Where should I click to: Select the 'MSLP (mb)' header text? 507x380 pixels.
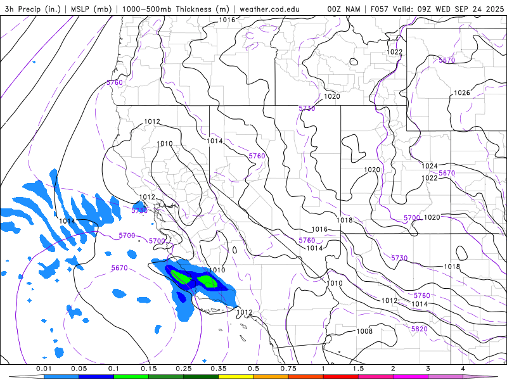click(90, 9)
